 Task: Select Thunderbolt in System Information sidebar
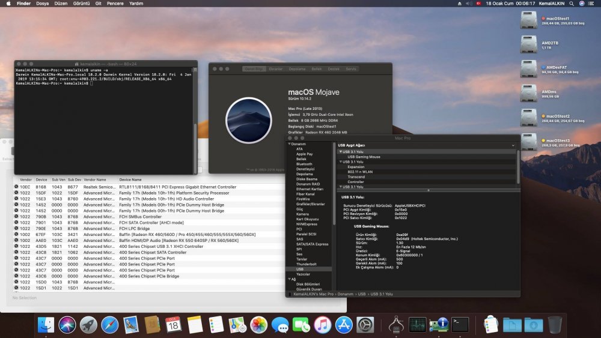[x=307, y=264]
